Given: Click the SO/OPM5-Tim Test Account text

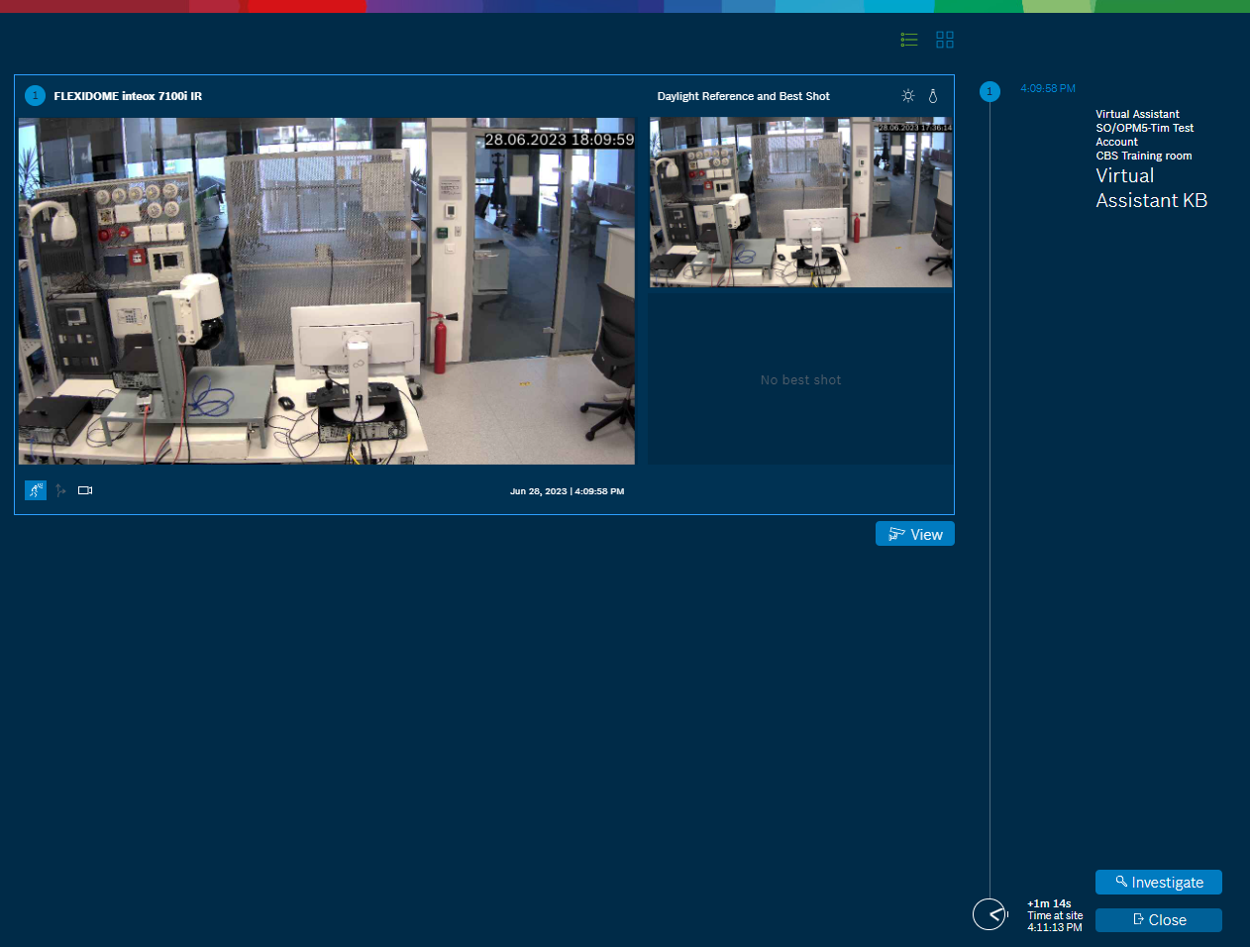Looking at the screenshot, I should (1145, 135).
